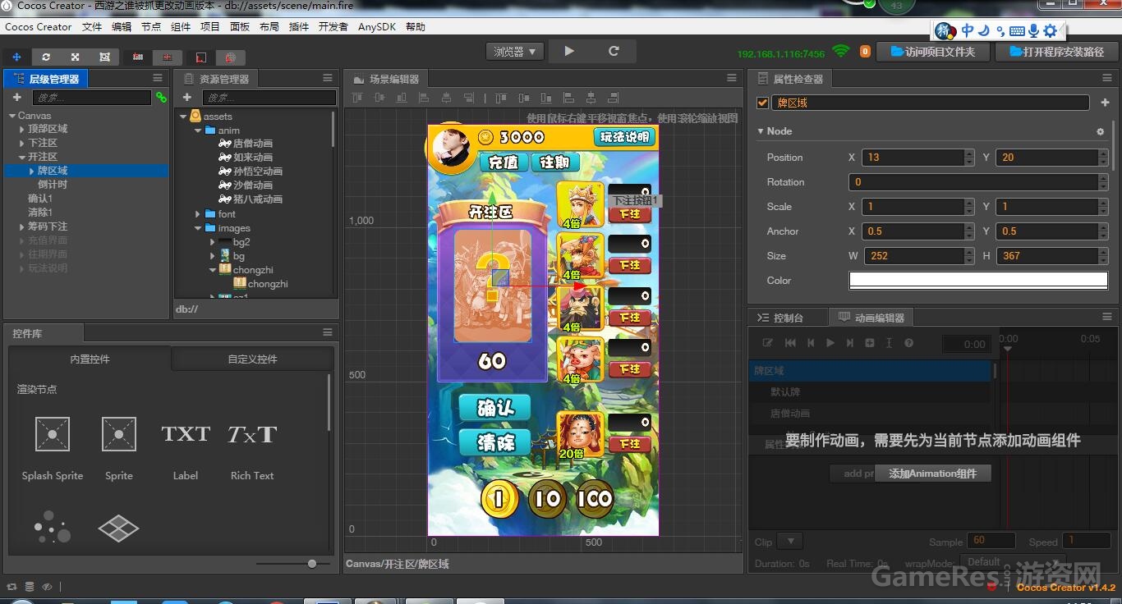1122x604 pixels.
Task: Collapse the 开注区 node
Action: 22,157
